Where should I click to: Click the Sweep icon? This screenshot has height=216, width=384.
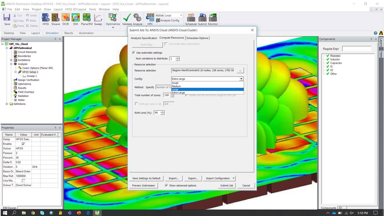[98, 19]
